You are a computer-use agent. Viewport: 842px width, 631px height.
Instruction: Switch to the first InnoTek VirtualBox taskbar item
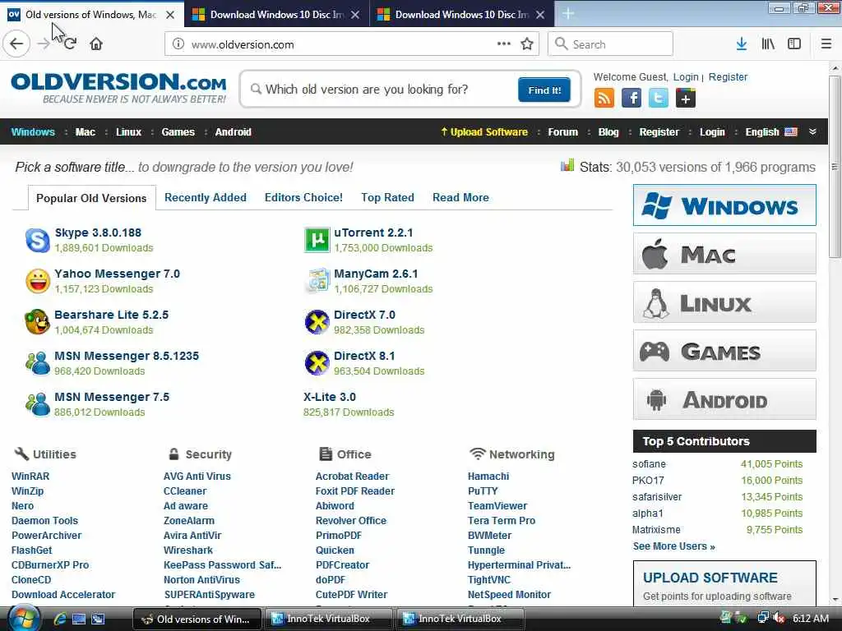click(x=329, y=619)
